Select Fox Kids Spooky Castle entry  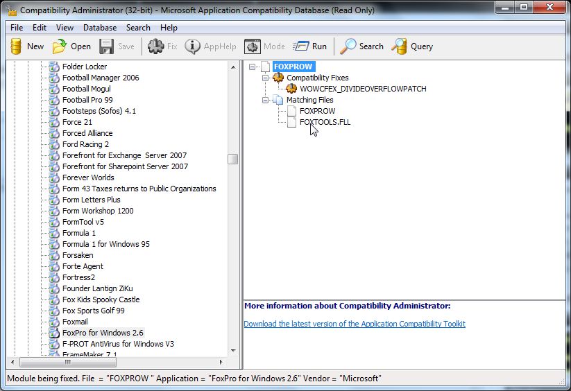pyautogui.click(x=101, y=299)
